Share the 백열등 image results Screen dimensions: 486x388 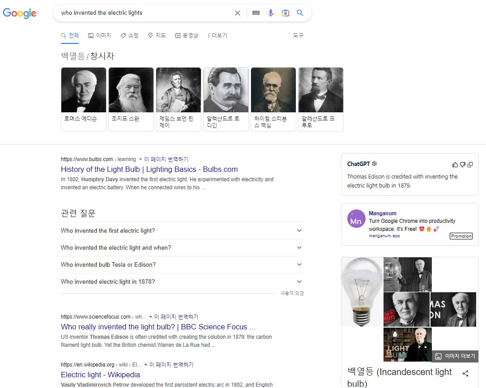pyautogui.click(x=465, y=373)
